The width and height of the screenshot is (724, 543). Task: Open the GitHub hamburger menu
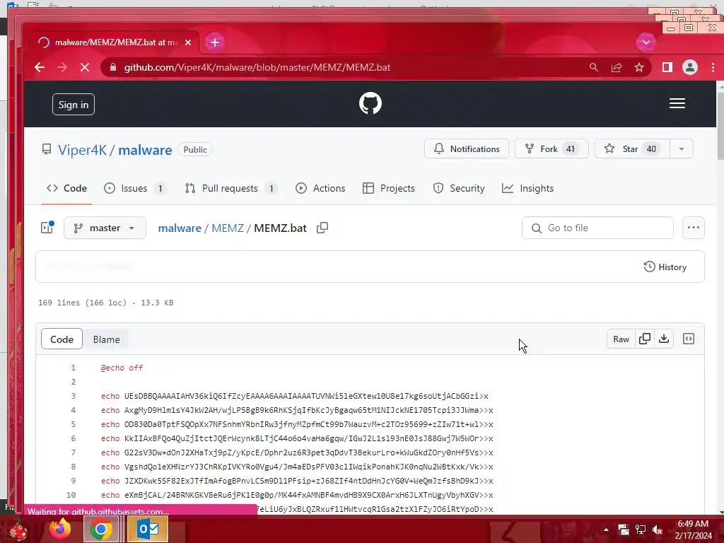tap(677, 103)
